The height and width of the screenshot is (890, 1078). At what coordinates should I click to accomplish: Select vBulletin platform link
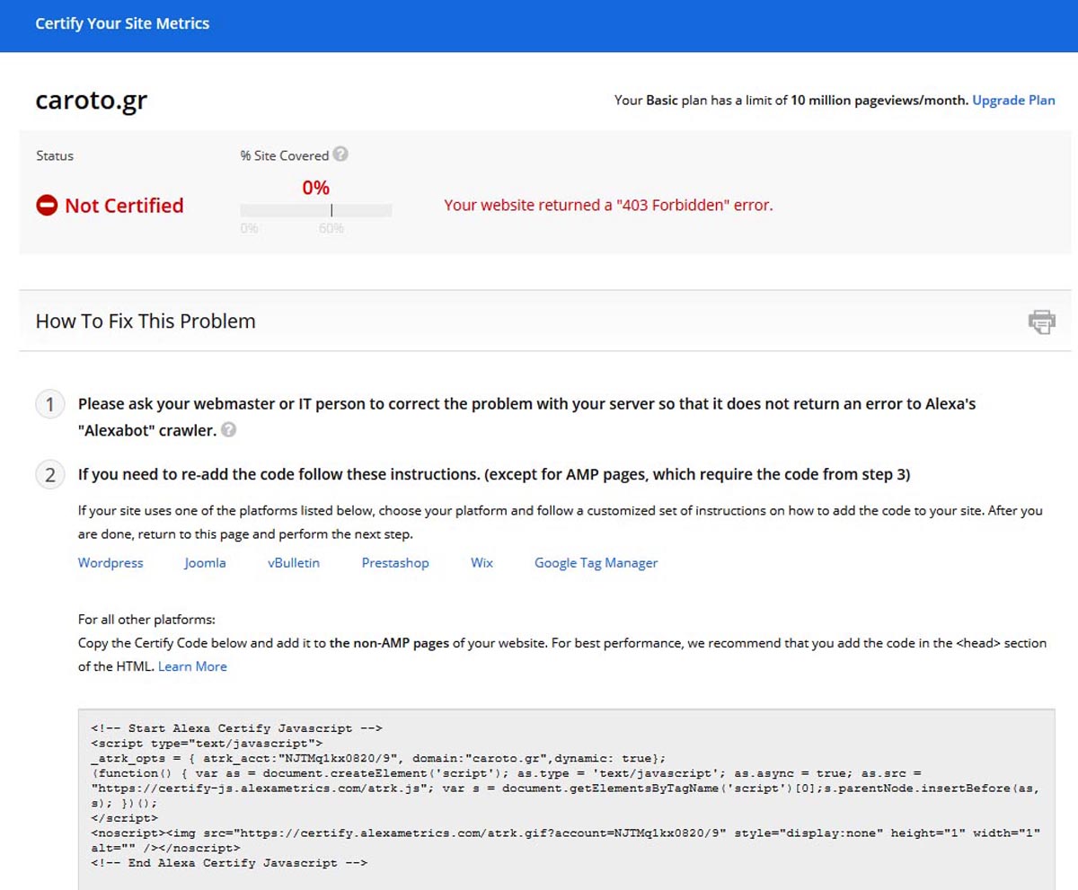294,563
